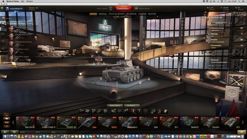247x139 pixels.
Task: Open the BASTION tab
Action: (152, 14)
